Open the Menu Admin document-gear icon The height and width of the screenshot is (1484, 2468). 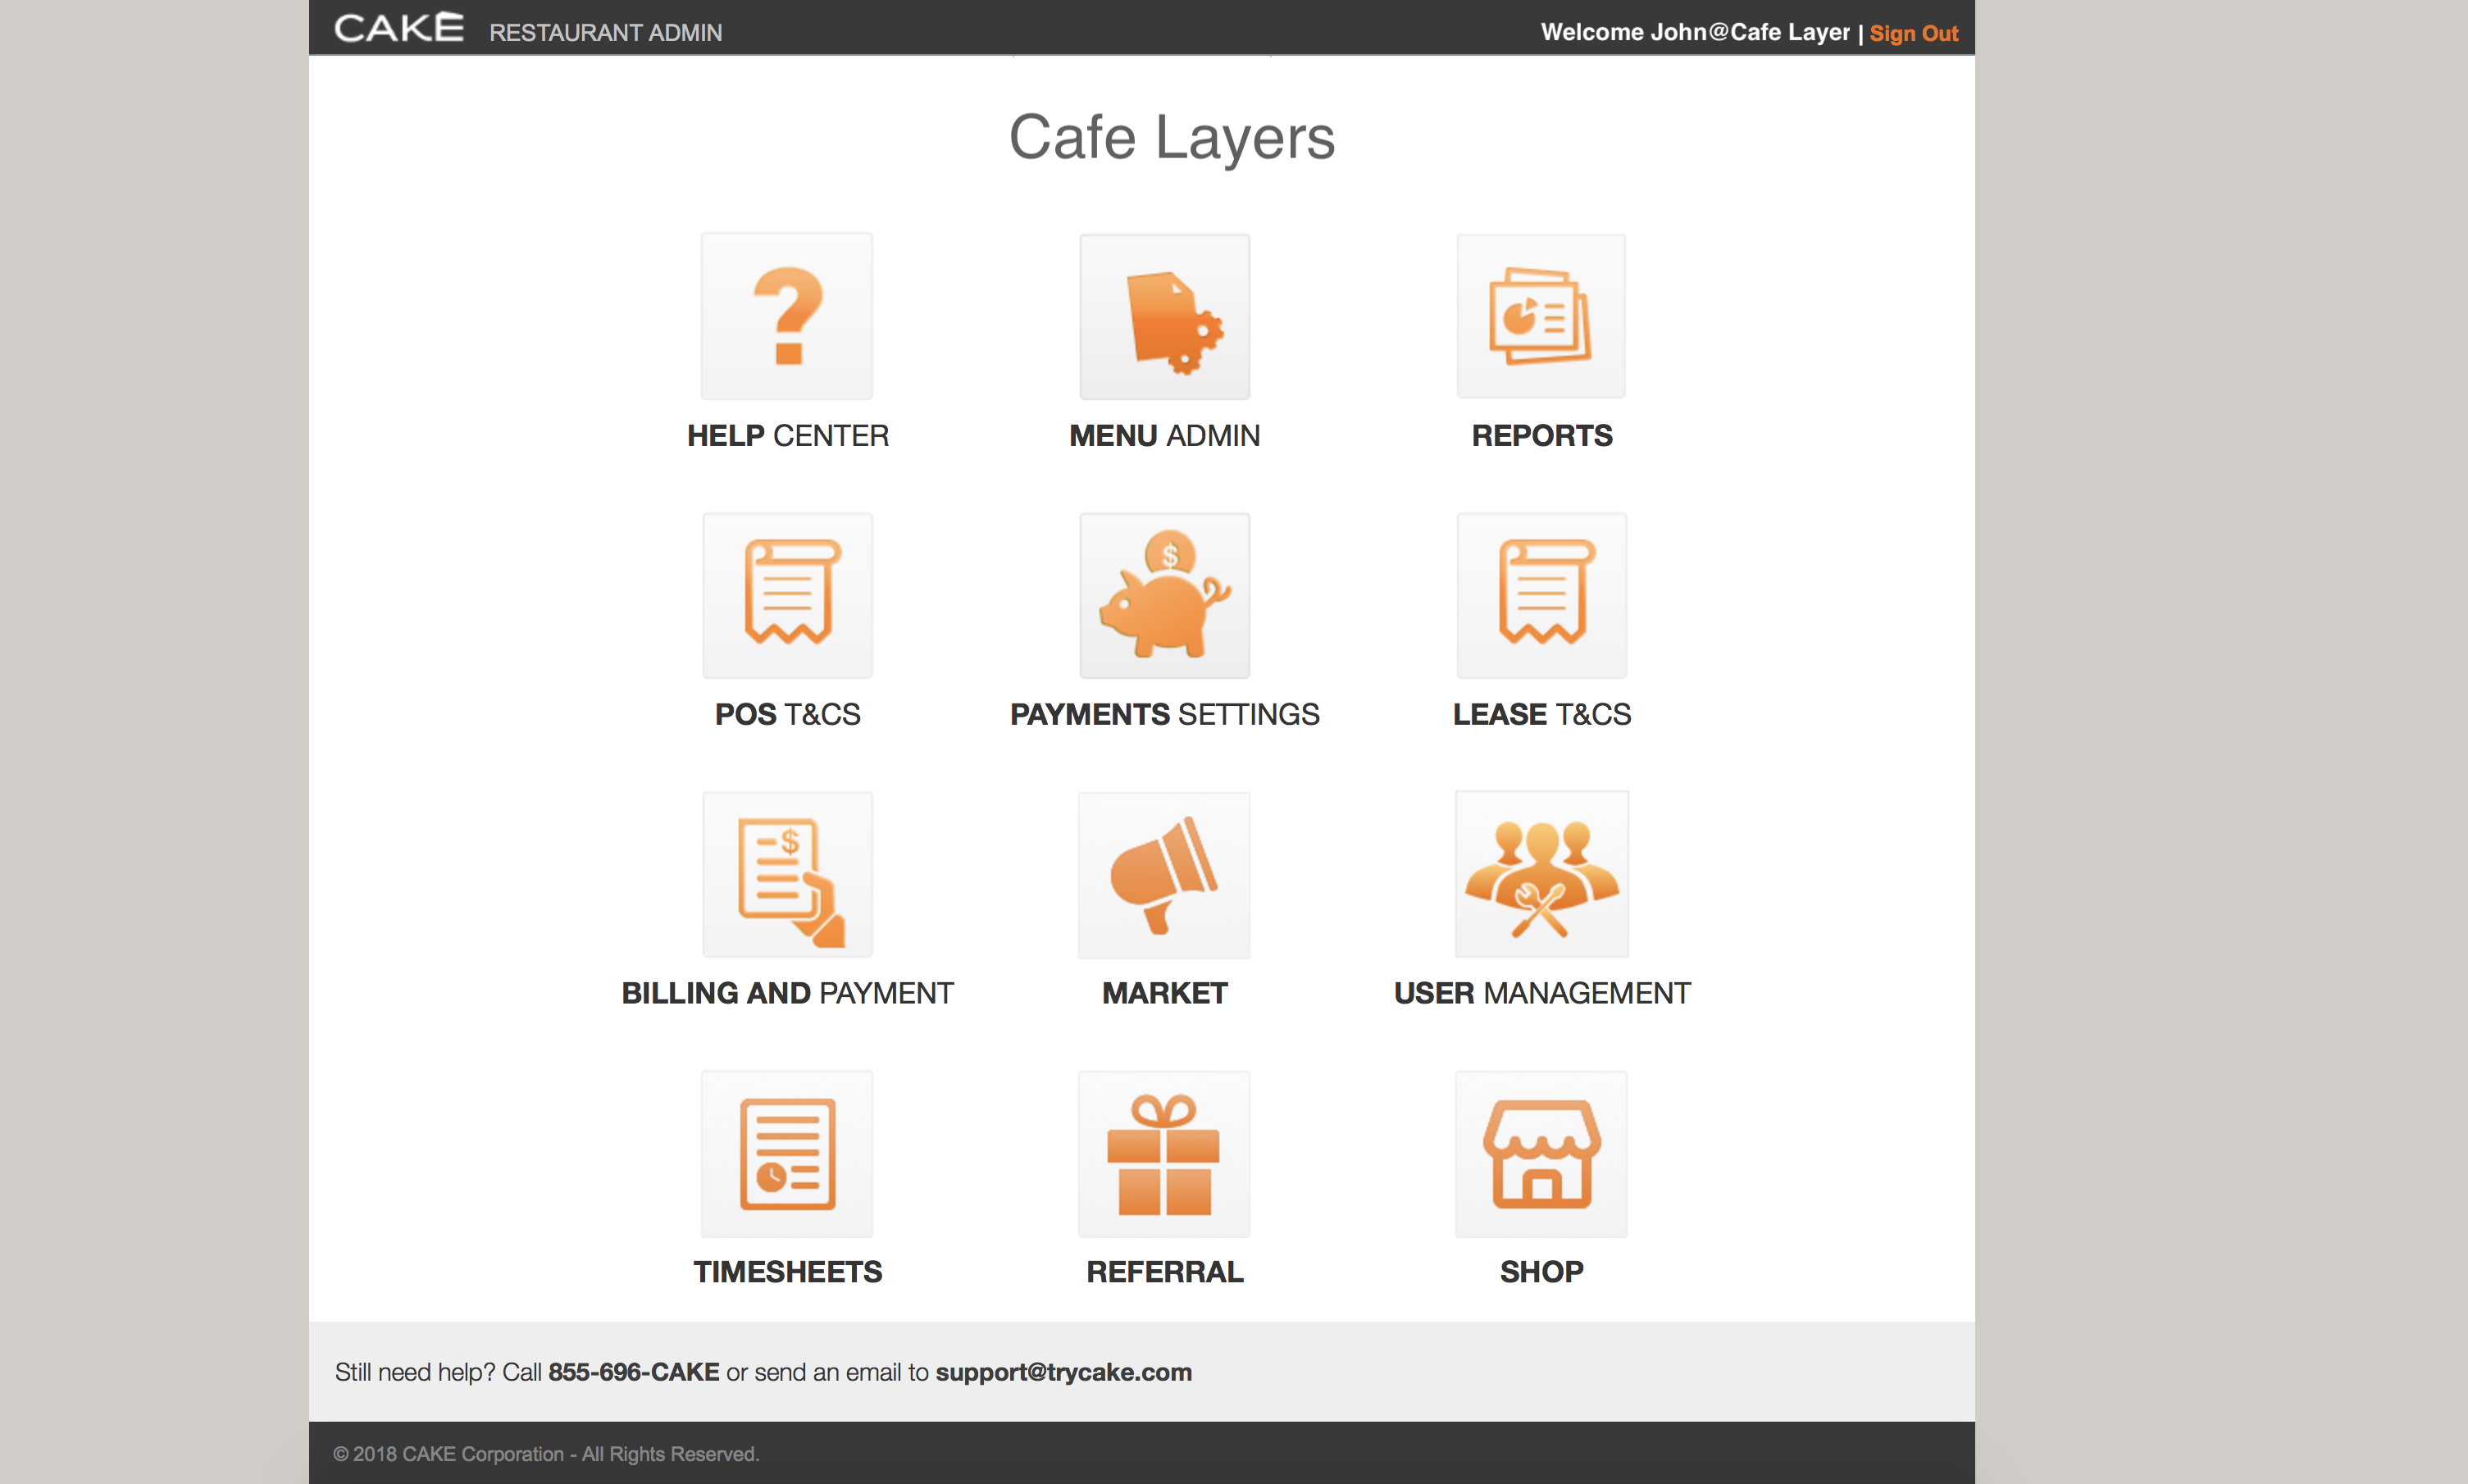click(x=1165, y=316)
